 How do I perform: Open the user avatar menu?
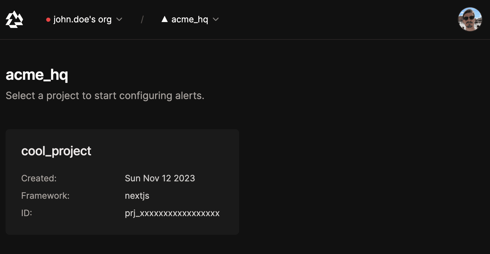point(470,19)
